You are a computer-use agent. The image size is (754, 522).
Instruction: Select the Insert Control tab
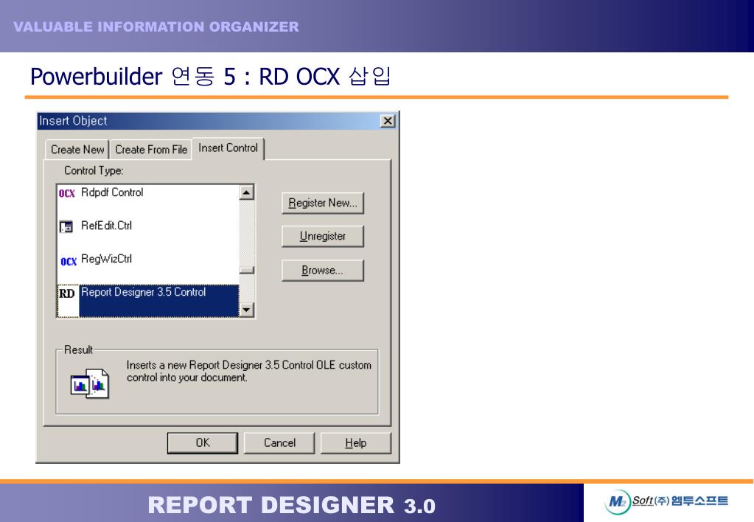[228, 148]
